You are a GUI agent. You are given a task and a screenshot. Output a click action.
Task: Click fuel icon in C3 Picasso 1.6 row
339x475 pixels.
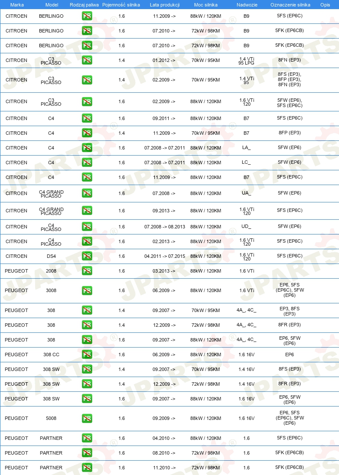pyautogui.click(x=87, y=101)
